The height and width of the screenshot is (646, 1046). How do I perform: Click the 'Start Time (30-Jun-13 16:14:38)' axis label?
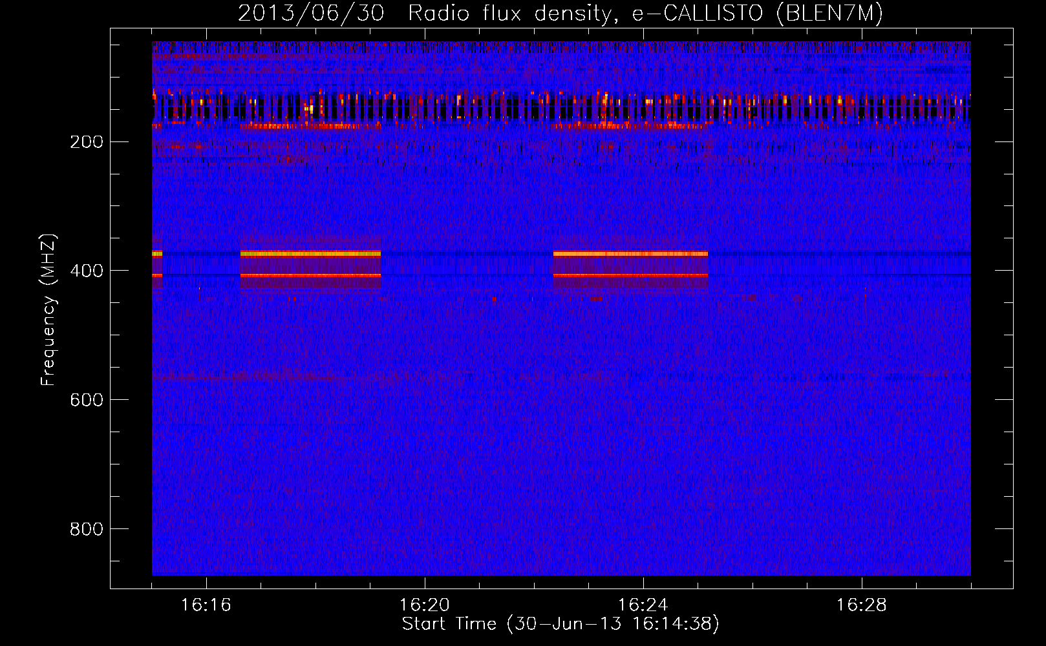pos(560,623)
